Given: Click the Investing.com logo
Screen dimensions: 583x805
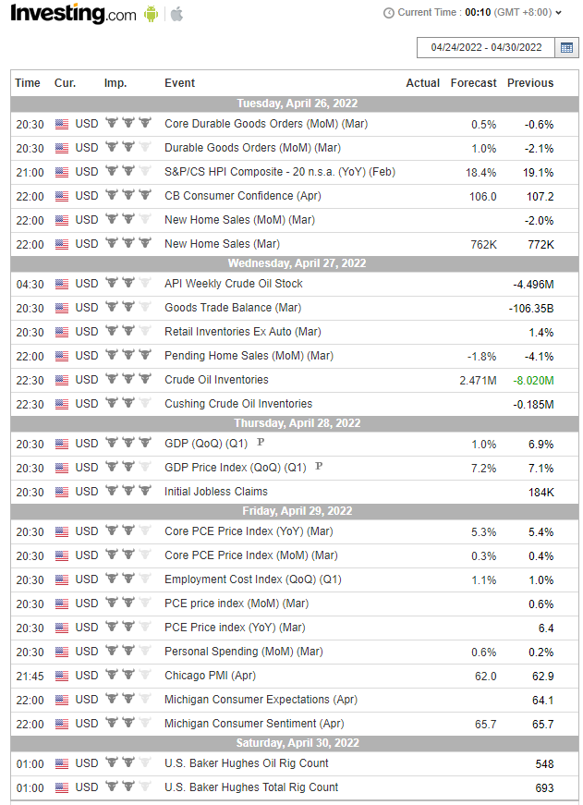Looking at the screenshot, I should (x=73, y=14).
